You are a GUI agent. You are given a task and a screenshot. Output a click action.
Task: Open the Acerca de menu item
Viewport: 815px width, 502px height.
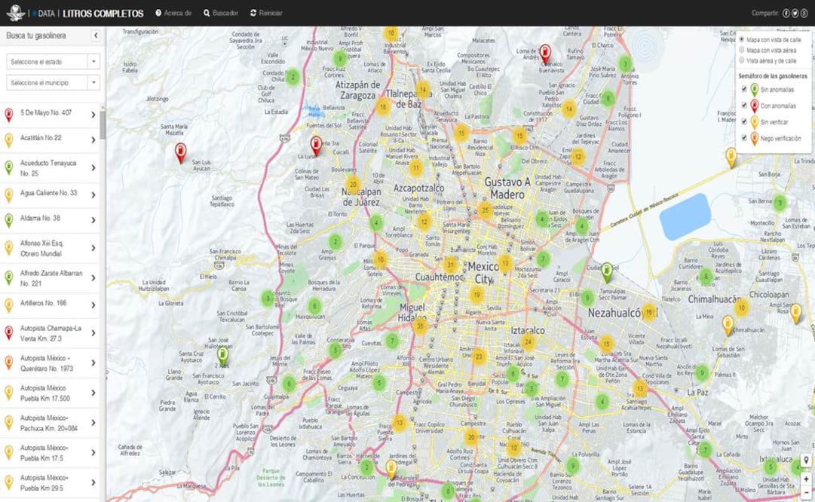[173, 14]
